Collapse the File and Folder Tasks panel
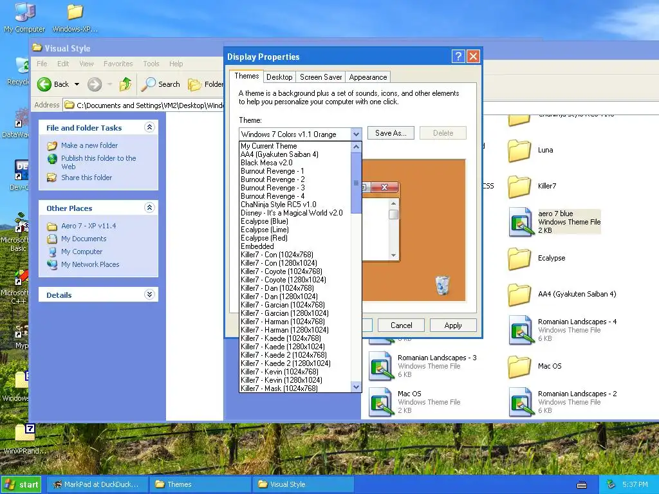The image size is (659, 494). (149, 127)
